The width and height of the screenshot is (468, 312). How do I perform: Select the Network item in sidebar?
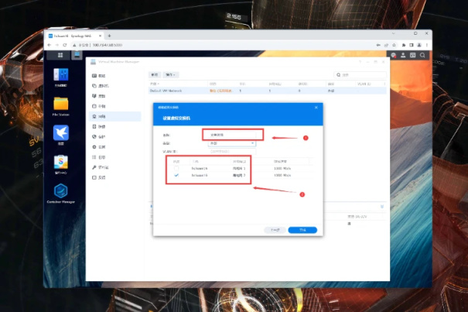115,116
